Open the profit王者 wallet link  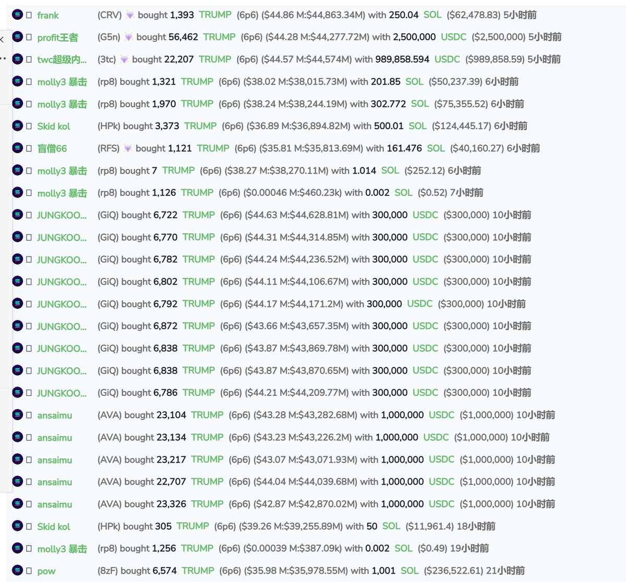pyautogui.click(x=58, y=38)
